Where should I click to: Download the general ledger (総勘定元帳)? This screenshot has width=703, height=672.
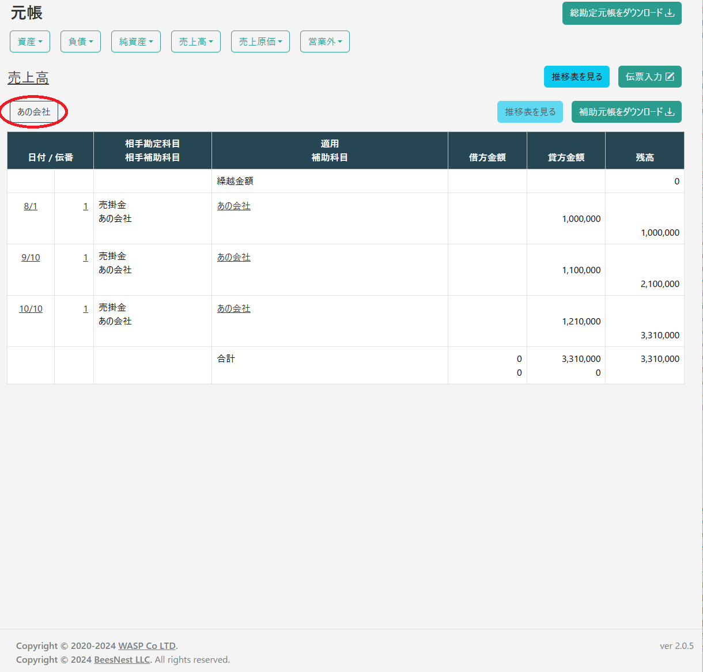click(621, 13)
